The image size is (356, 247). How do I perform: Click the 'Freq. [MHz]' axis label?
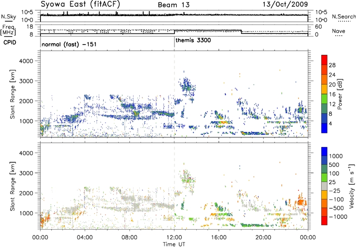8,30
